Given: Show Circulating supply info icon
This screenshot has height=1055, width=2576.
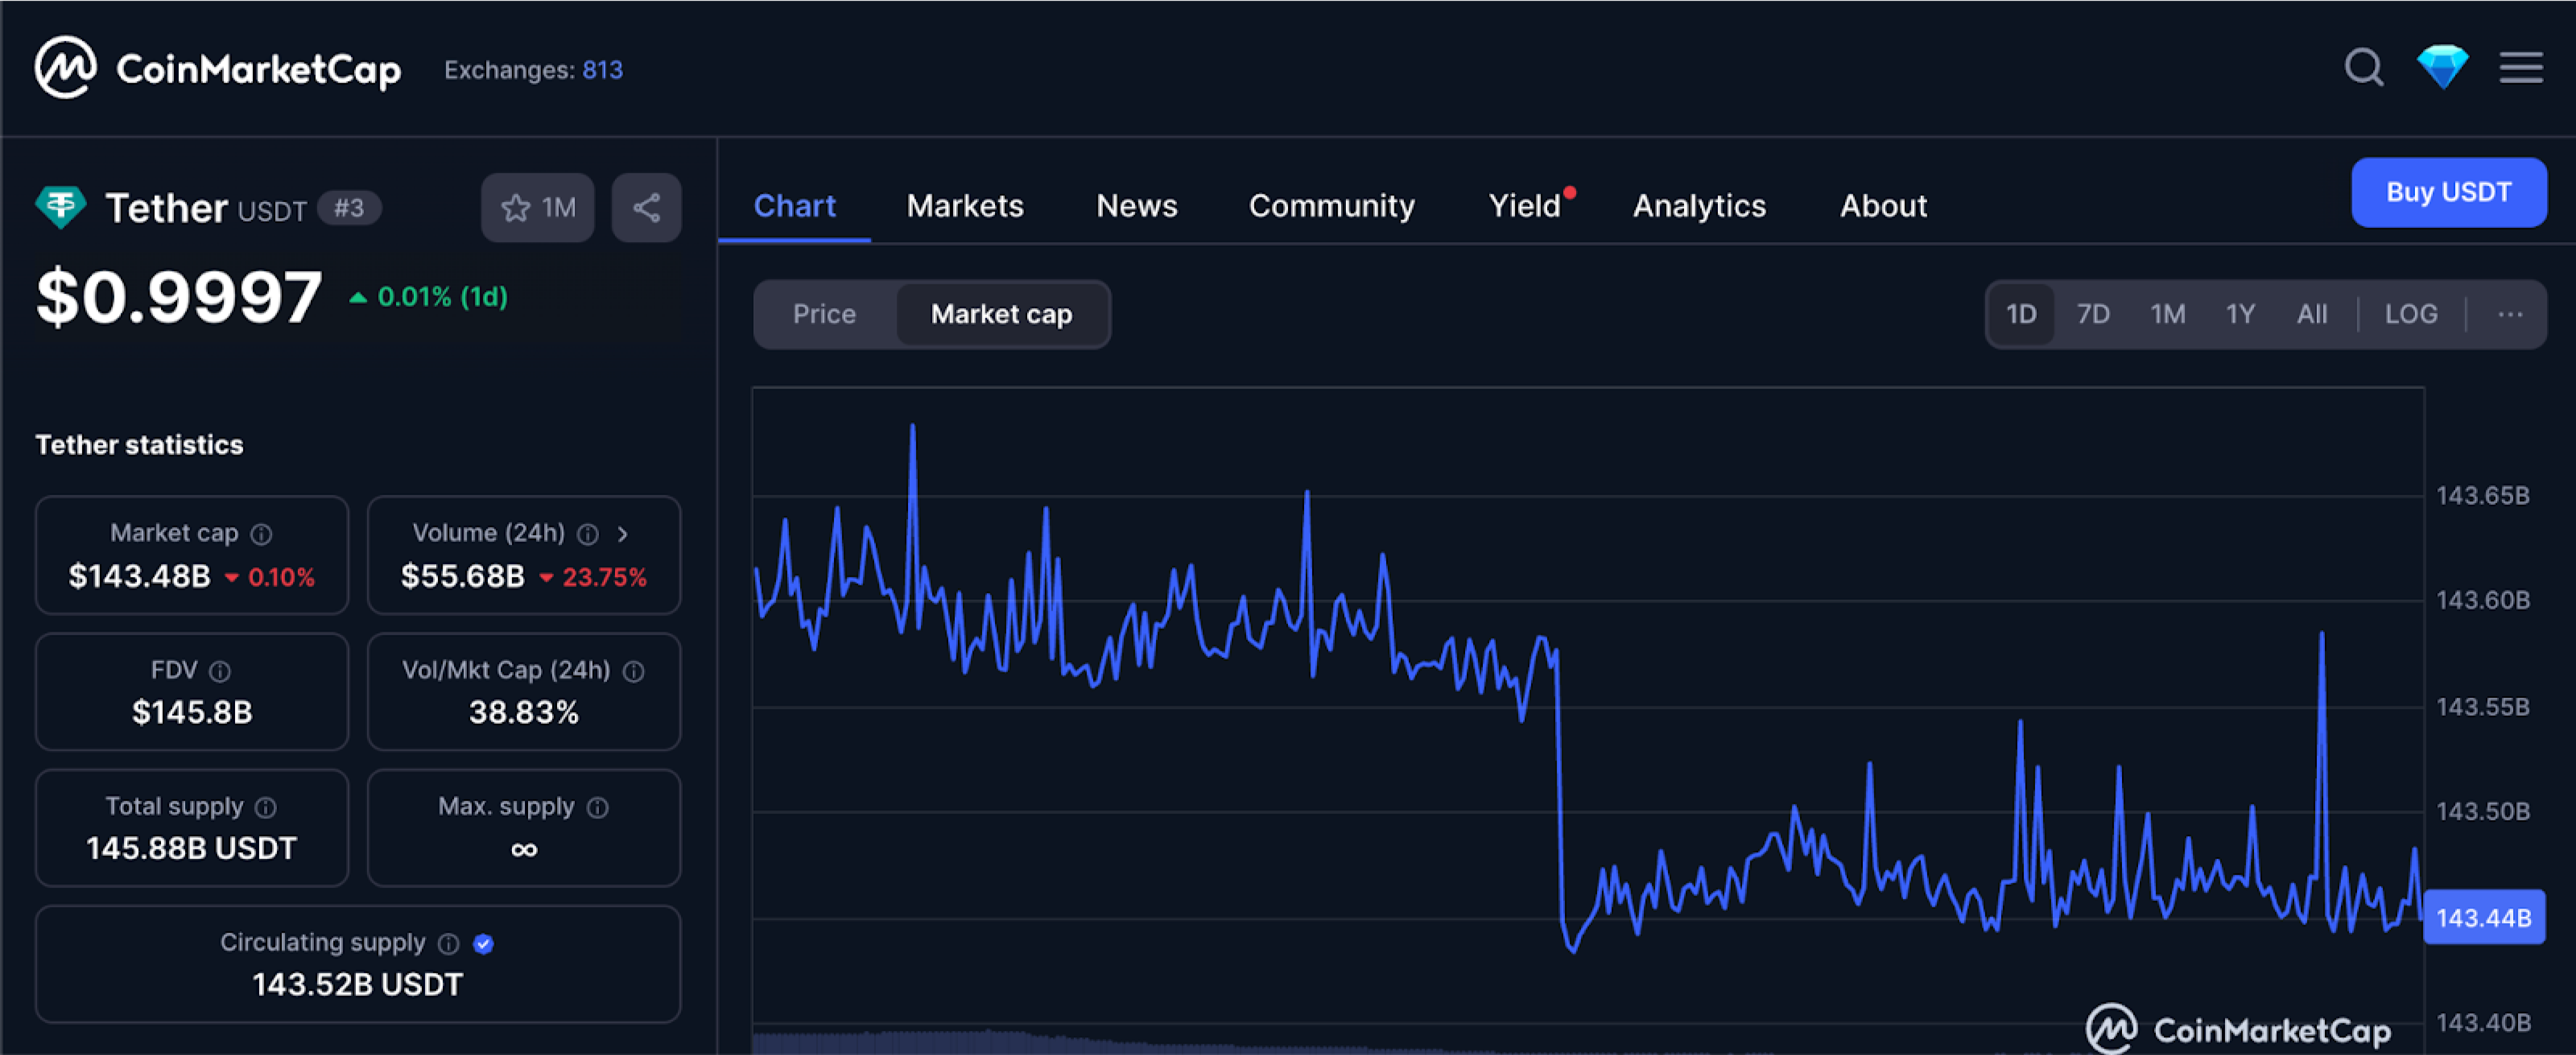Looking at the screenshot, I should coord(448,943).
